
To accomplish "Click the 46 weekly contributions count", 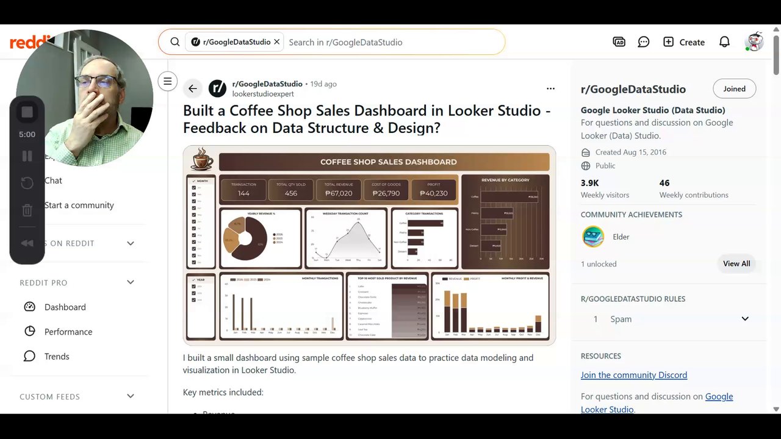I will [x=664, y=183].
